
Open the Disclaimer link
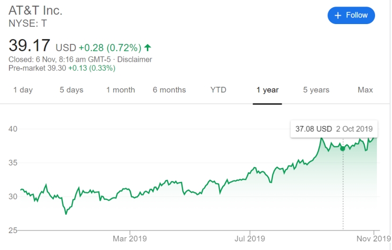(x=135, y=59)
